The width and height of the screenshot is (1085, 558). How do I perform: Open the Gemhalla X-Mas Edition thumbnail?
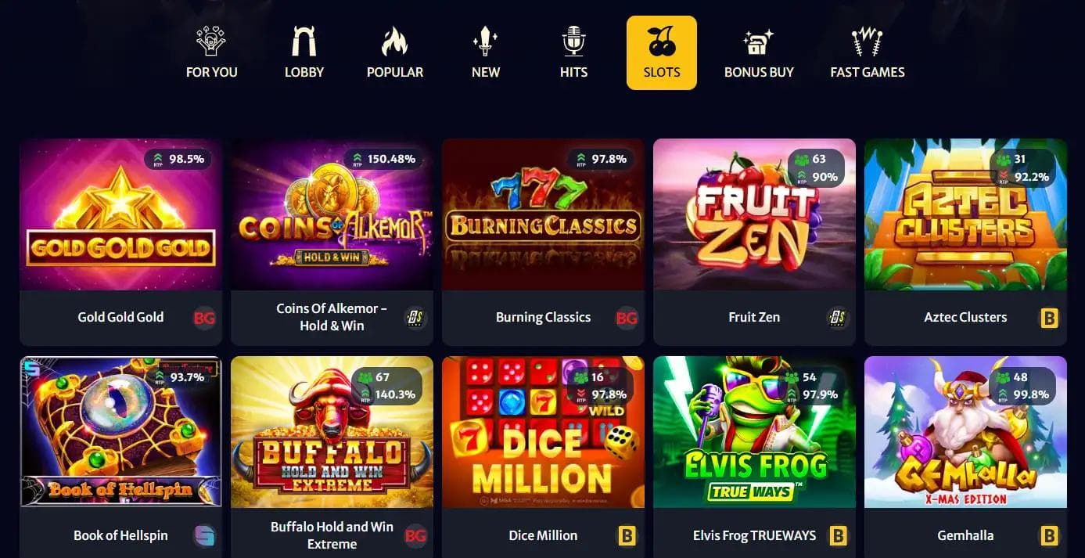965,432
